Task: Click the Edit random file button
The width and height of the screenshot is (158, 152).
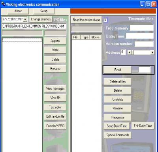Action: pyautogui.click(x=55, y=116)
